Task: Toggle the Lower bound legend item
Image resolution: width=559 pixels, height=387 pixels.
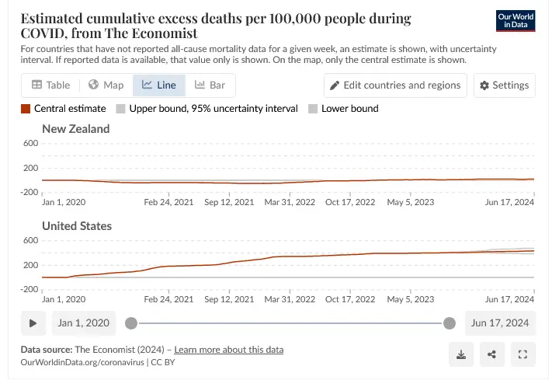Action: [x=313, y=109]
